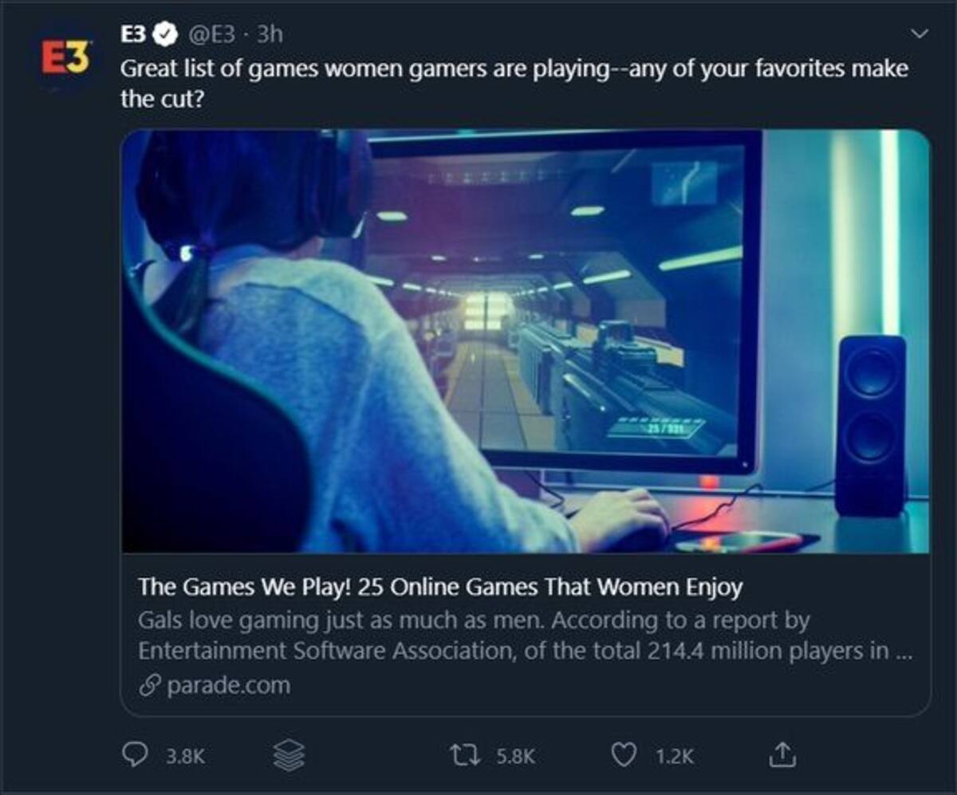
Task: Expand the tweet options chevron menu
Action: (920, 34)
